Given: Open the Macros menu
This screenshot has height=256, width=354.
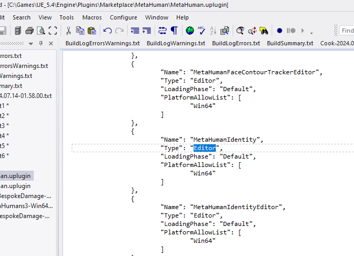Looking at the screenshot, I should (92, 17).
